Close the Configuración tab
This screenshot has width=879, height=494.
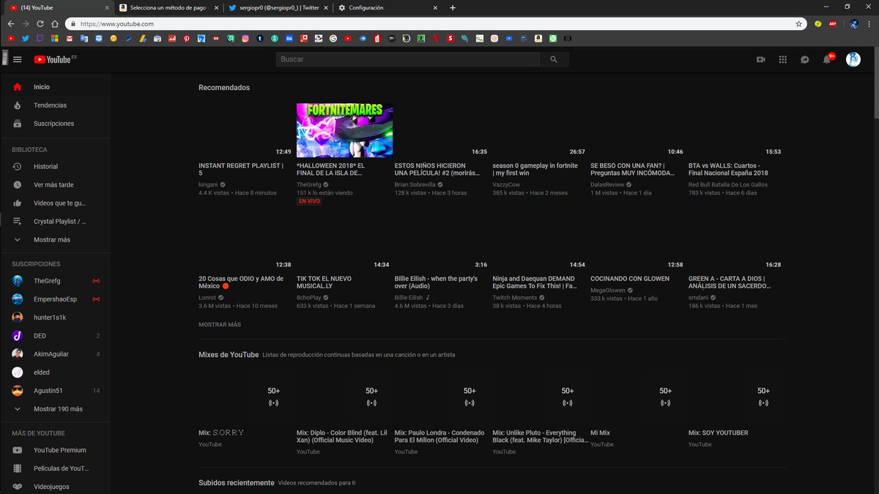(x=436, y=7)
